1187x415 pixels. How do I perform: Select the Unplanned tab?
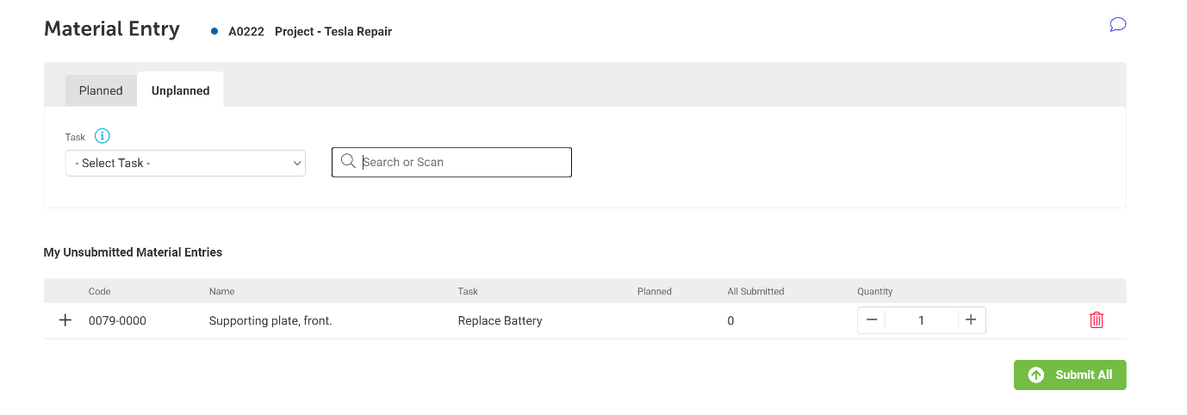click(180, 90)
